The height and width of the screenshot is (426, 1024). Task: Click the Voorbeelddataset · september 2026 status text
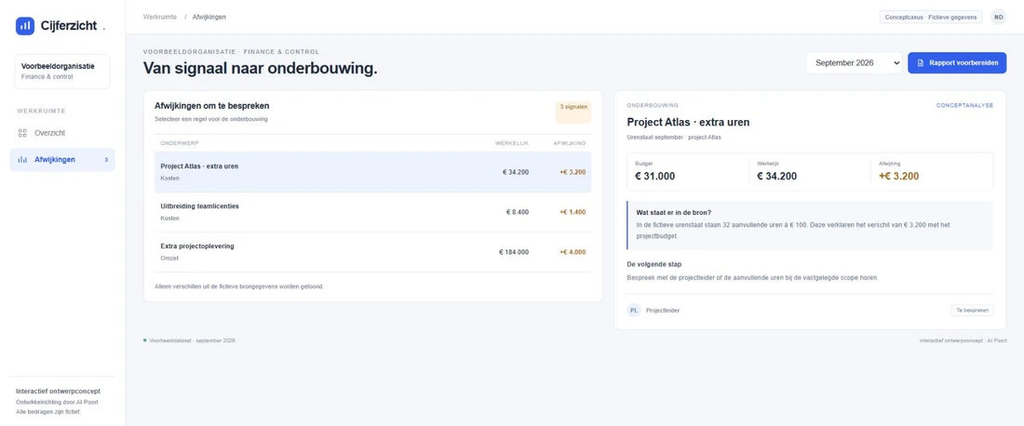click(x=192, y=340)
